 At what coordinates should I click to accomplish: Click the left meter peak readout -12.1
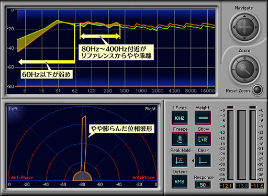(x=226, y=186)
